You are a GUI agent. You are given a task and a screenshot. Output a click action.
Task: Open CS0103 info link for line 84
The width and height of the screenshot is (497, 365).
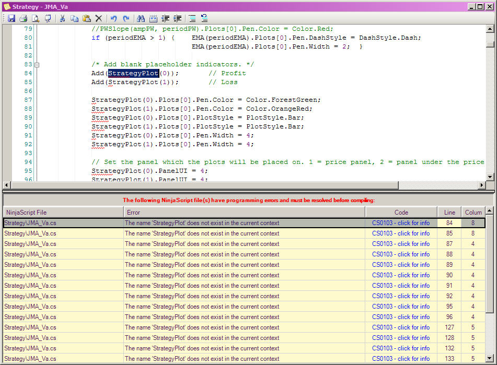coord(401,223)
